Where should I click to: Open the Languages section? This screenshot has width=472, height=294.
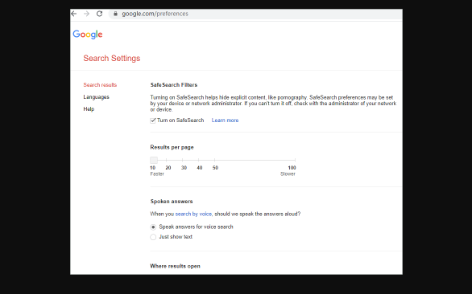point(97,97)
